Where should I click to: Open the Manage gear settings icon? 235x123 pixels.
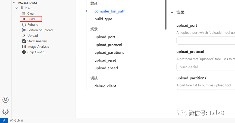5,112
